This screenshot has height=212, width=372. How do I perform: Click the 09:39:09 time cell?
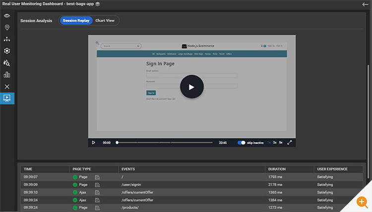(x=31, y=185)
